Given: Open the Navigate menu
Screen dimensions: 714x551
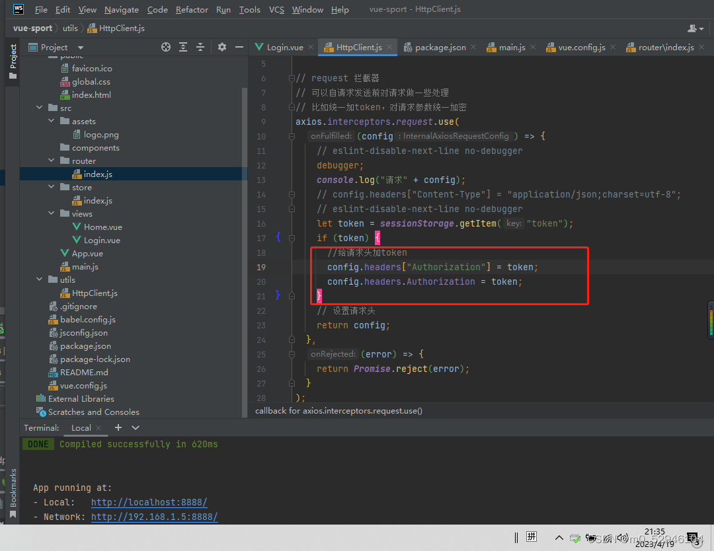Looking at the screenshot, I should [x=122, y=9].
